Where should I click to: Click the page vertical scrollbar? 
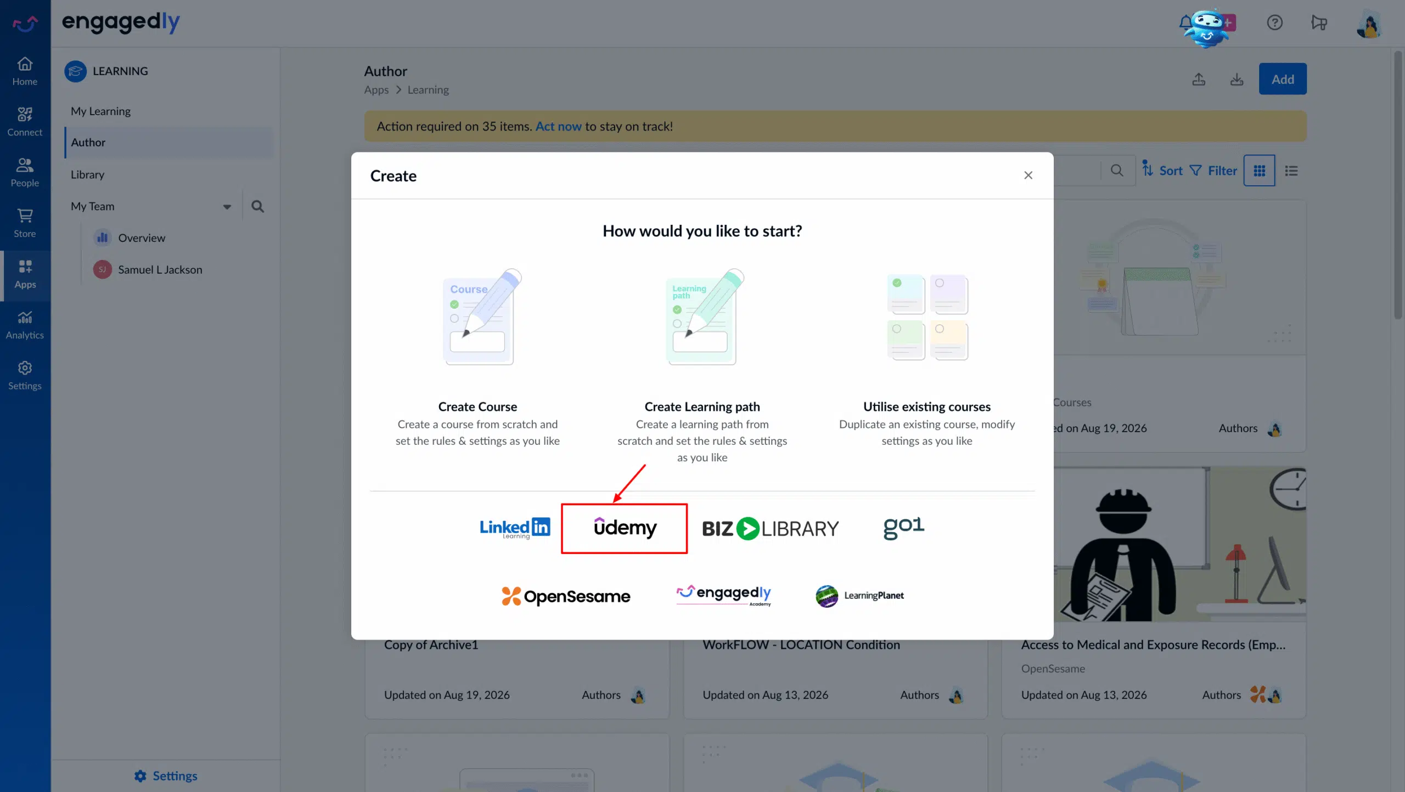tap(1398, 185)
